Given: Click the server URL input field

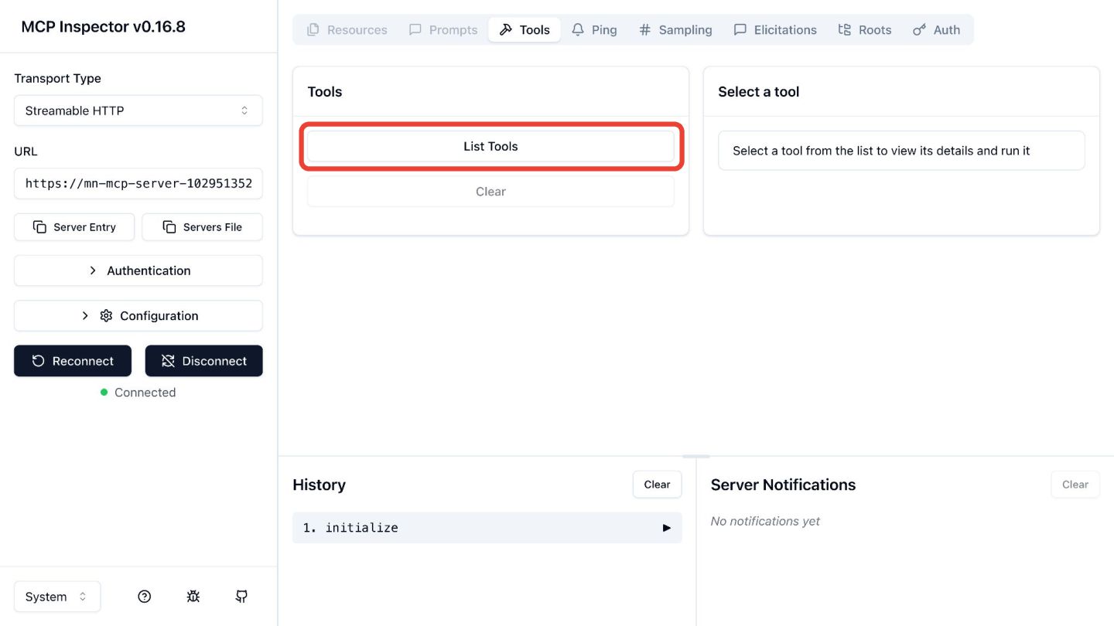Looking at the screenshot, I should (x=138, y=184).
